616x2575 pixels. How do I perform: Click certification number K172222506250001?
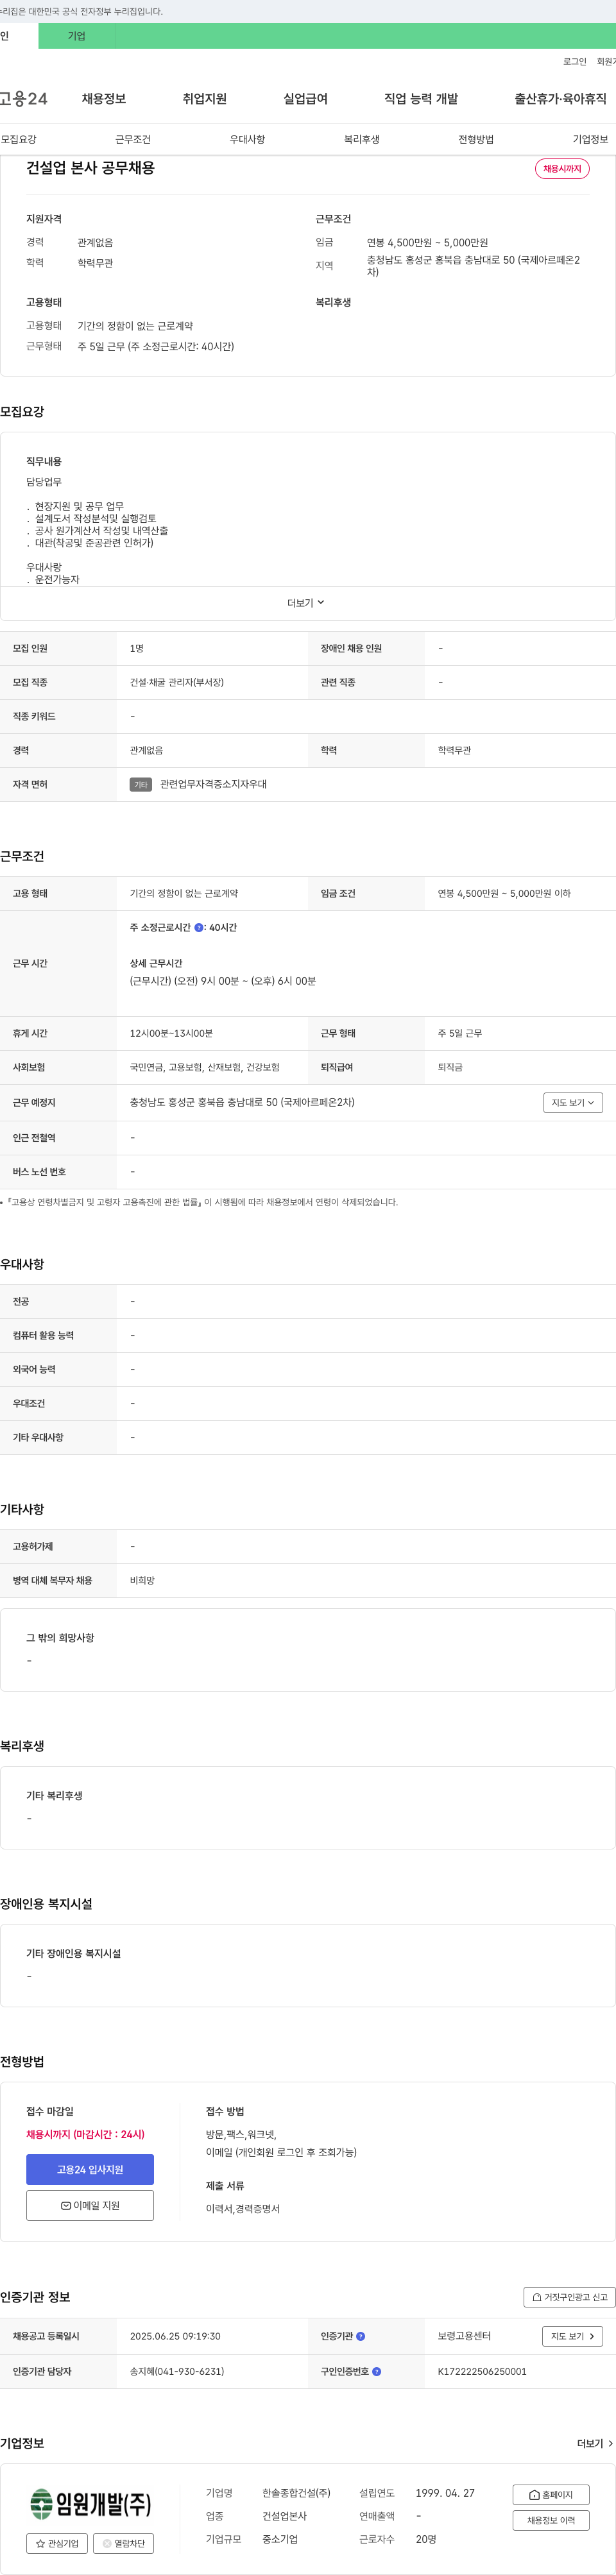click(x=482, y=2371)
